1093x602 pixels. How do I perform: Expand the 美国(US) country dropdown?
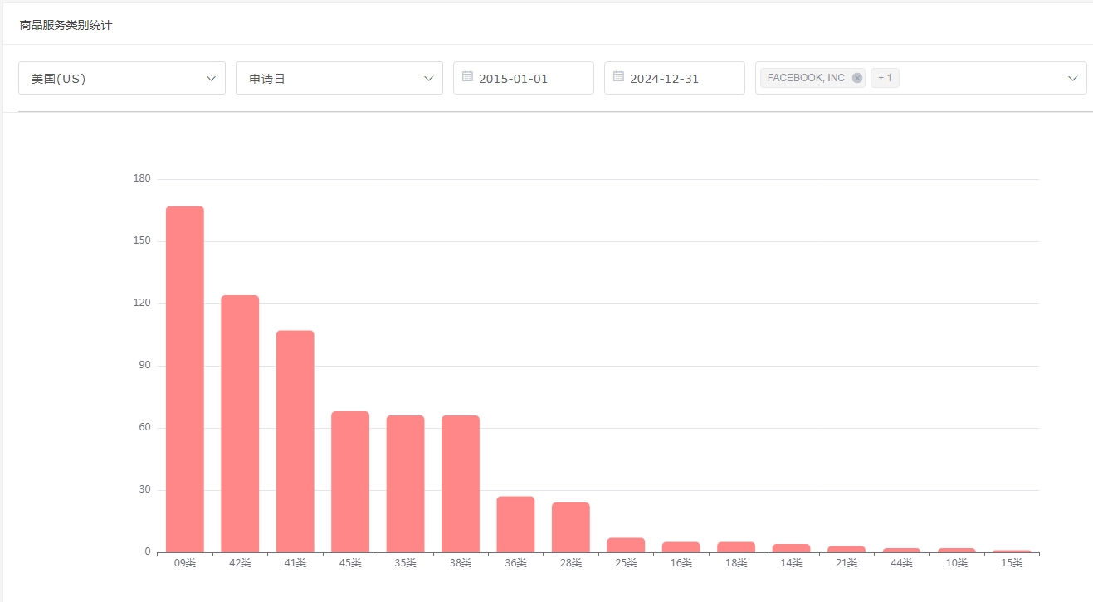click(x=122, y=79)
